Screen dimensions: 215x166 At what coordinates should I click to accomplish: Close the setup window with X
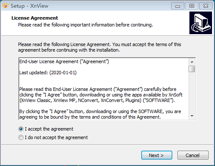(206, 6)
